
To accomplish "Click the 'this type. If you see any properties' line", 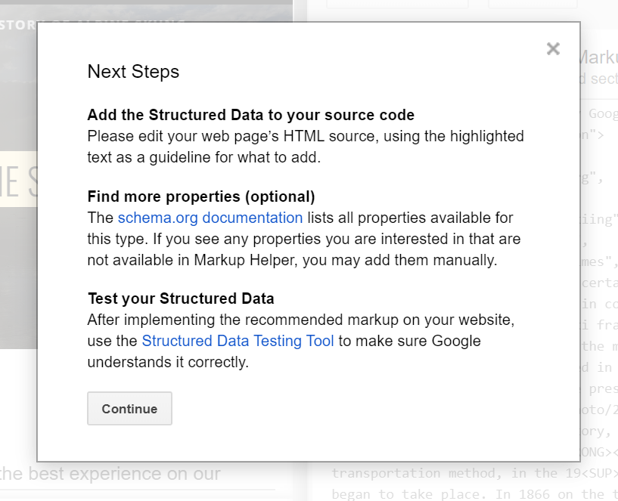I will pos(303,239).
